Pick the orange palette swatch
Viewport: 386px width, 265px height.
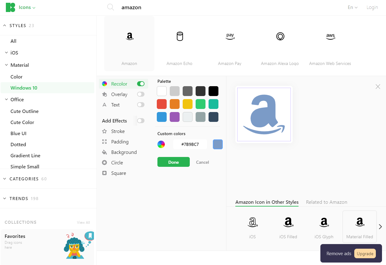(x=175, y=104)
